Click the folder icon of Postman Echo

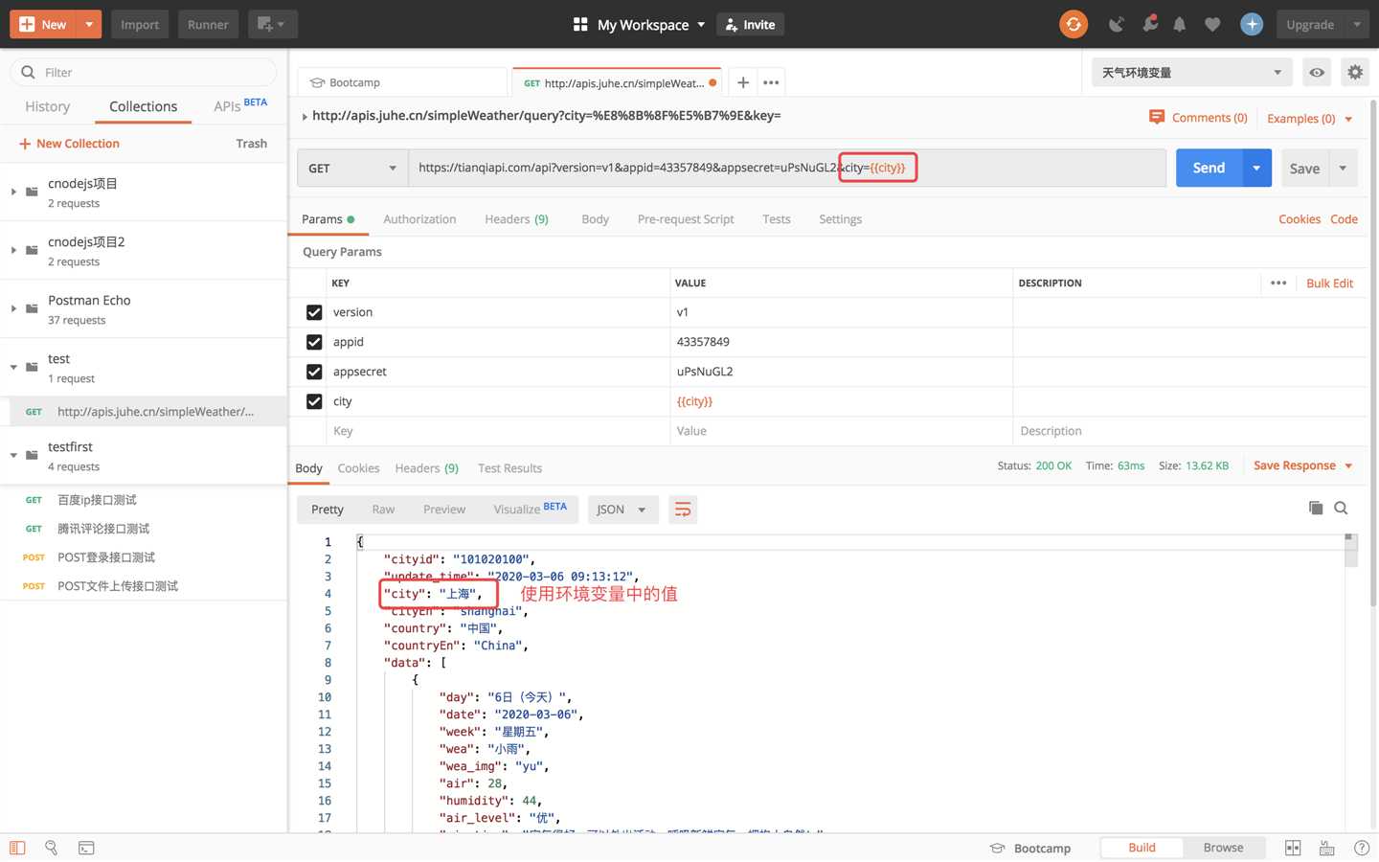point(32,308)
